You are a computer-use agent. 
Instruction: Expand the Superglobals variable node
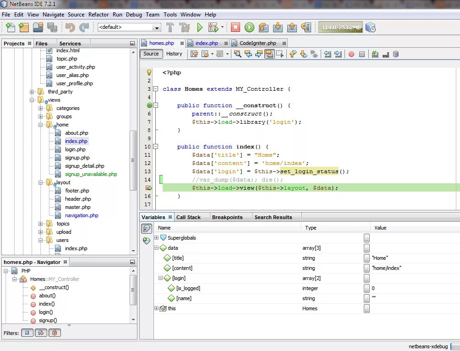157,238
